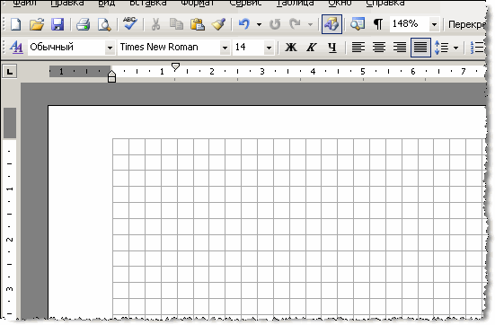Undo the last action
This screenshot has height=325, width=495.
244,24
